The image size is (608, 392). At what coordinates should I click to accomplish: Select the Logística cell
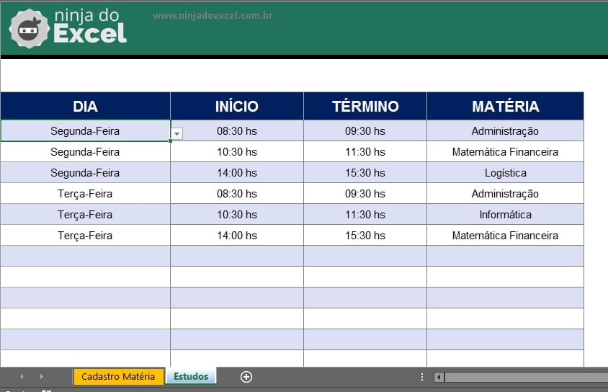(x=505, y=172)
